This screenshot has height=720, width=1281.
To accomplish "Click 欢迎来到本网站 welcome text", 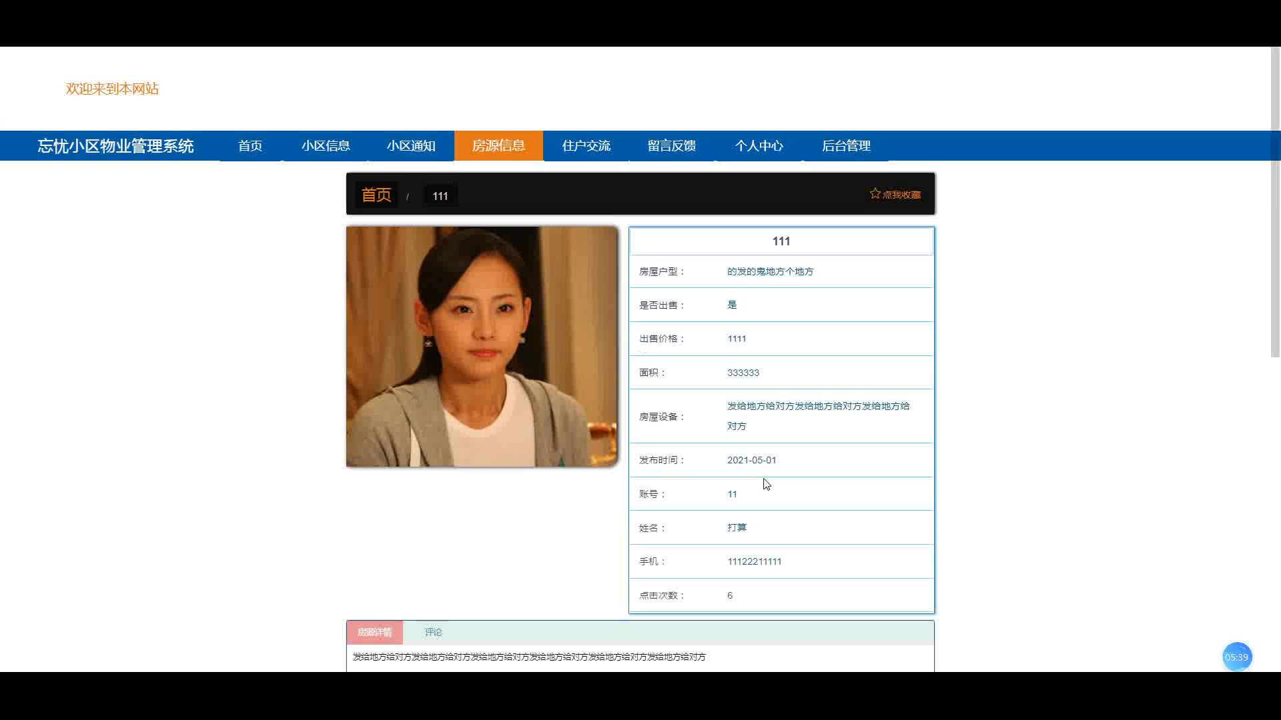I will [112, 89].
